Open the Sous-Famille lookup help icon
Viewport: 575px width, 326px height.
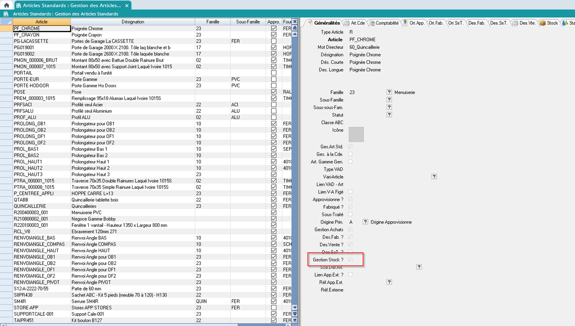click(389, 100)
